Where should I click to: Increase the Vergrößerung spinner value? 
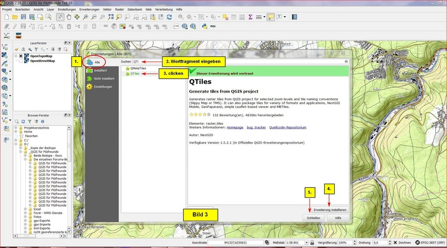click(355, 241)
